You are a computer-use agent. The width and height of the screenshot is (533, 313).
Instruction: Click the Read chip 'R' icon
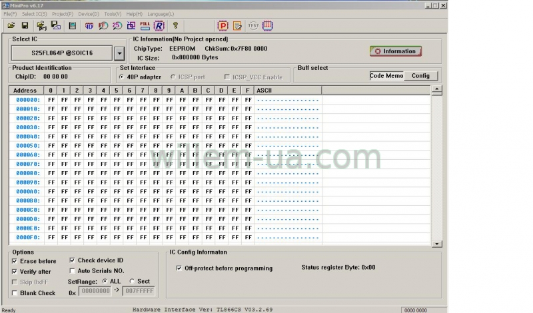tap(159, 26)
